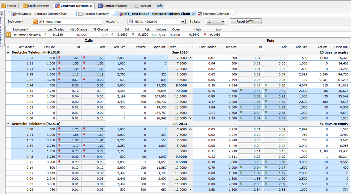Click Jun-2013 9.5000 put ask 0.49
The image size is (351, 194).
(275, 91)
